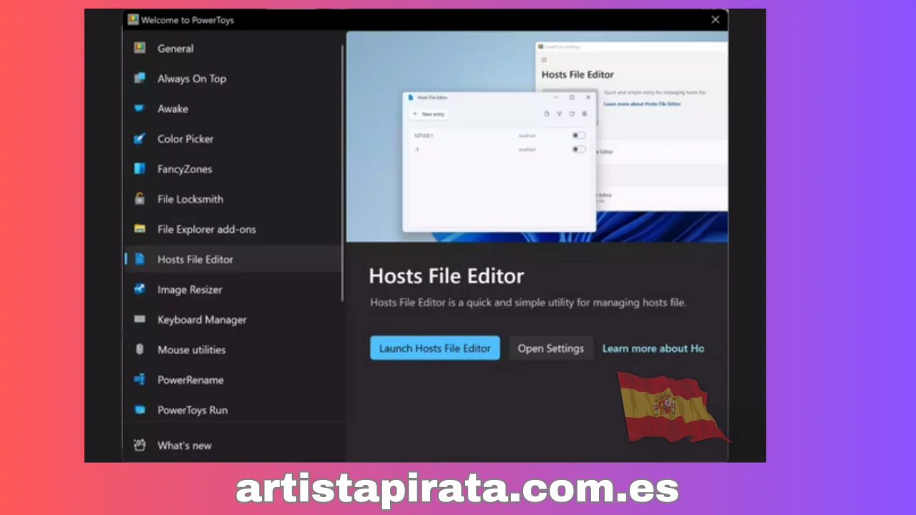Click the Hosts File Editor preview image
This screenshot has width=916, height=515.
pyautogui.click(x=537, y=136)
